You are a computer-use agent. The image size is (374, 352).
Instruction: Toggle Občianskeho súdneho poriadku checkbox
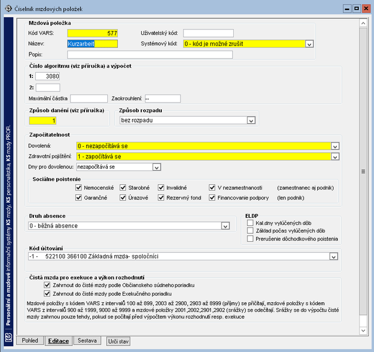pyautogui.click(x=47, y=285)
